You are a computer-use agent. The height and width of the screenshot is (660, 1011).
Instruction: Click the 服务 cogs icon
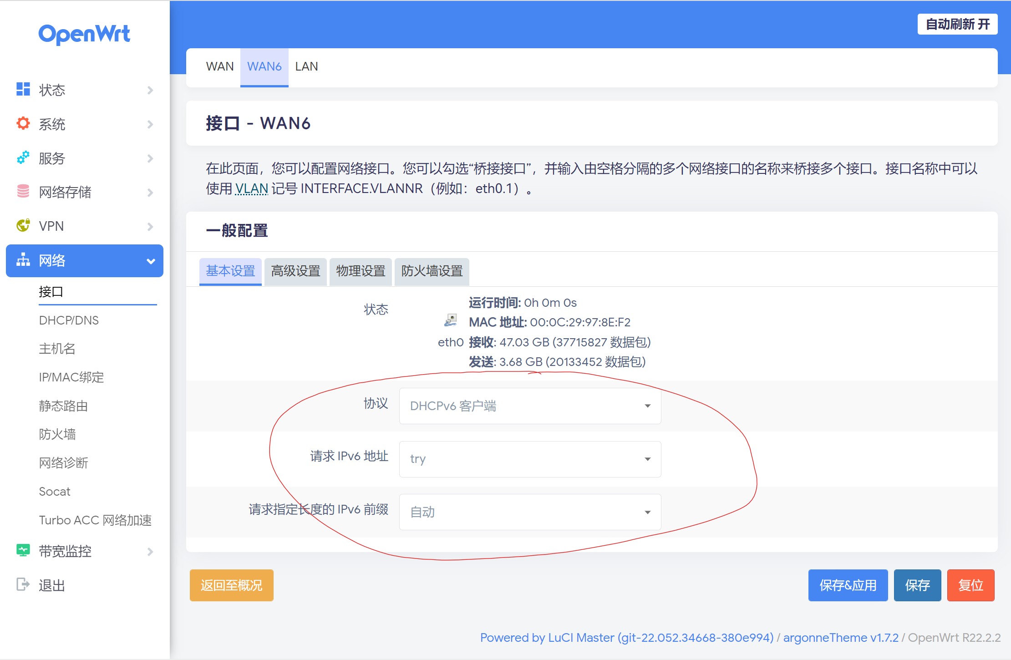(23, 157)
